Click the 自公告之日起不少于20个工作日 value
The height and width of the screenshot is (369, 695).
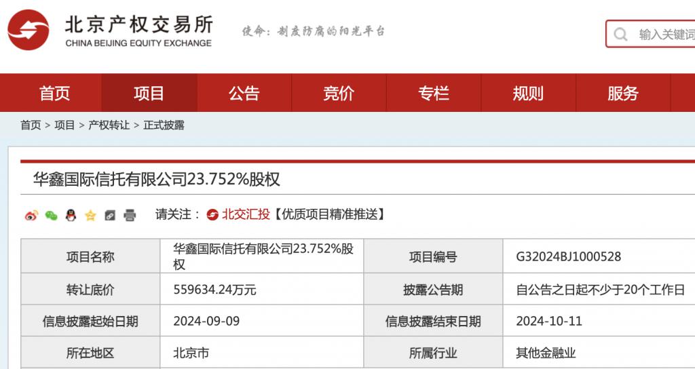tap(601, 290)
